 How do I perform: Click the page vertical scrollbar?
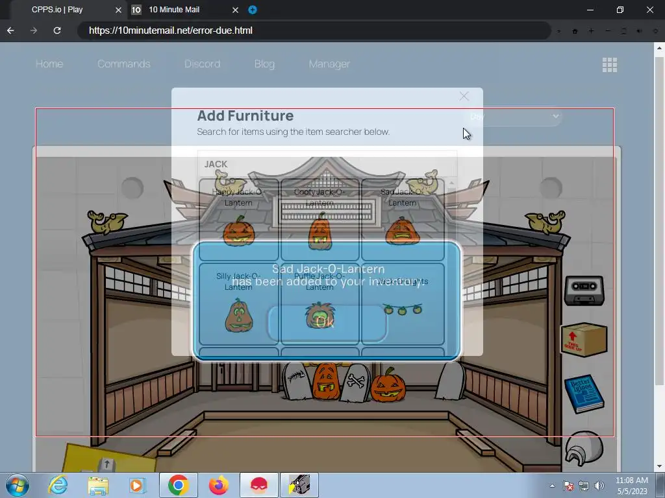tap(660, 220)
